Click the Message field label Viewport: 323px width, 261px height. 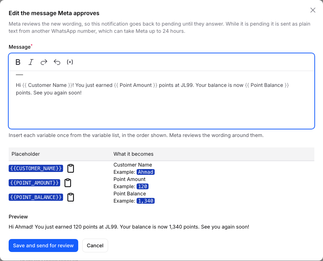(19, 47)
